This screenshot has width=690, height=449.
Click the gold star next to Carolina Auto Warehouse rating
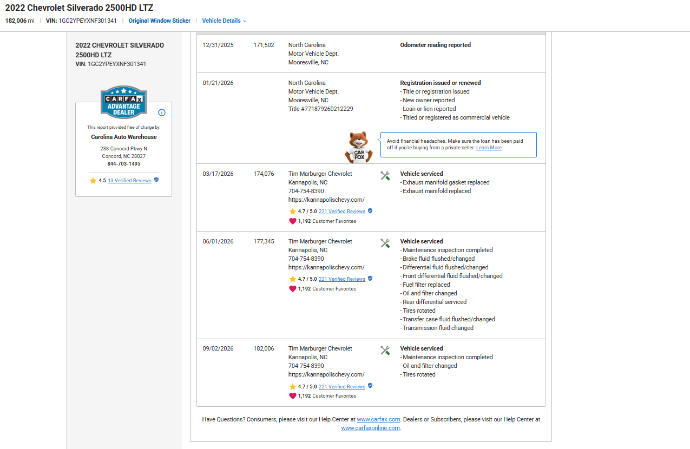93,181
